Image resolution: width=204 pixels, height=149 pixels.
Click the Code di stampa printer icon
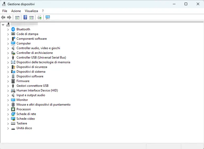(x=13, y=34)
